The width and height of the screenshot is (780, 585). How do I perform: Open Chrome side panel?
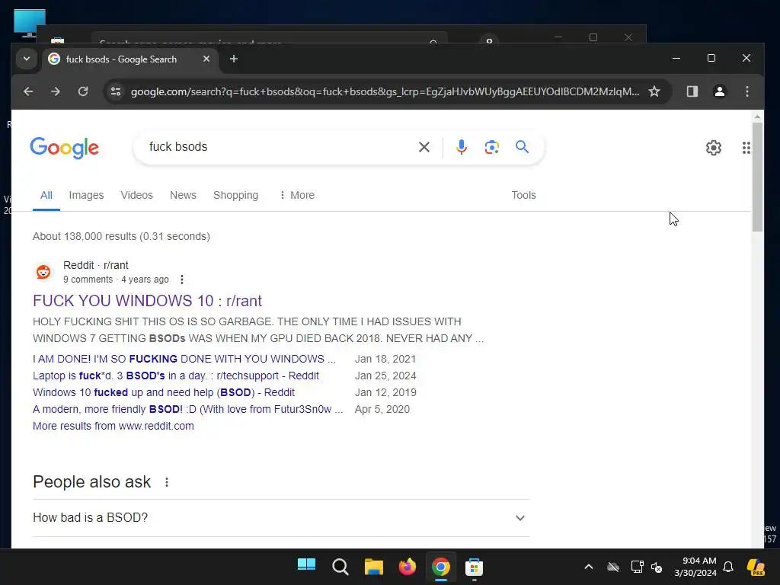tap(692, 91)
